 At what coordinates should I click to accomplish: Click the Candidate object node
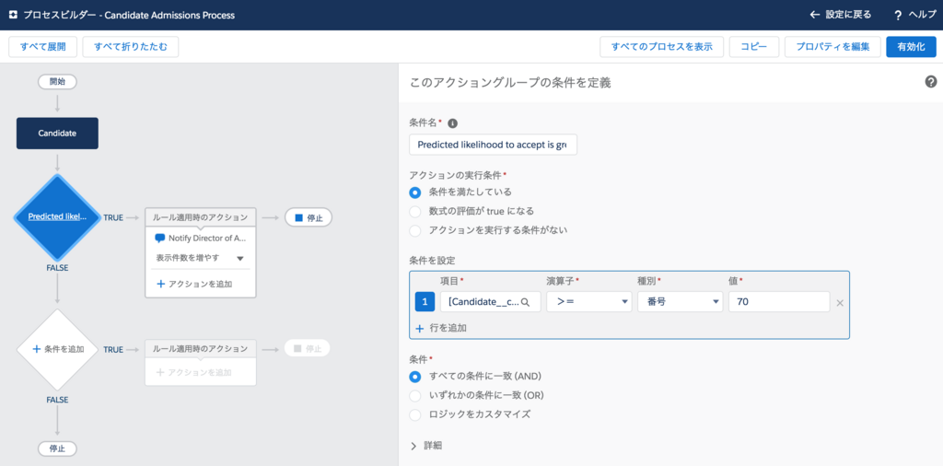click(x=57, y=134)
